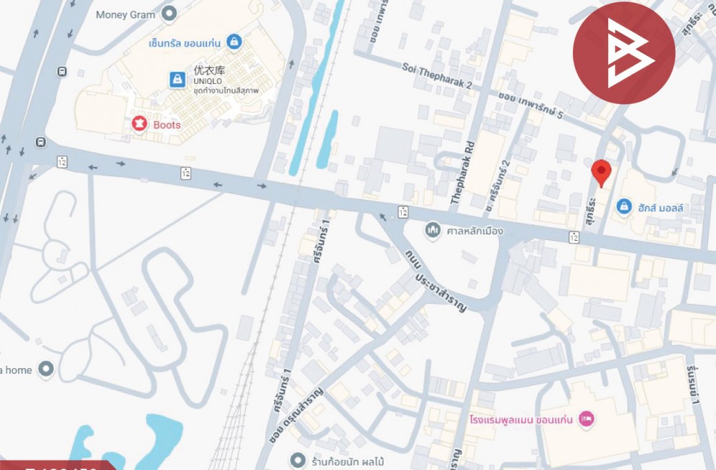Select the Boots pharmacy icon
The height and width of the screenshot is (470, 716).
coord(140,124)
